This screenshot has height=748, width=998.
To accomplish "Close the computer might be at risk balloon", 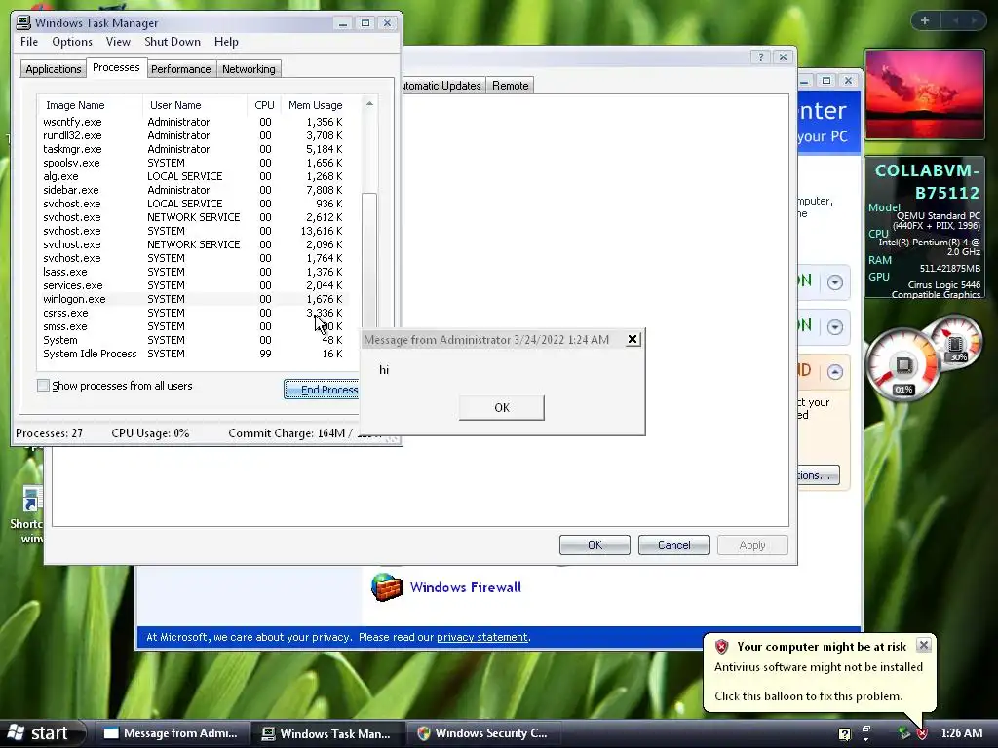I will click(923, 645).
